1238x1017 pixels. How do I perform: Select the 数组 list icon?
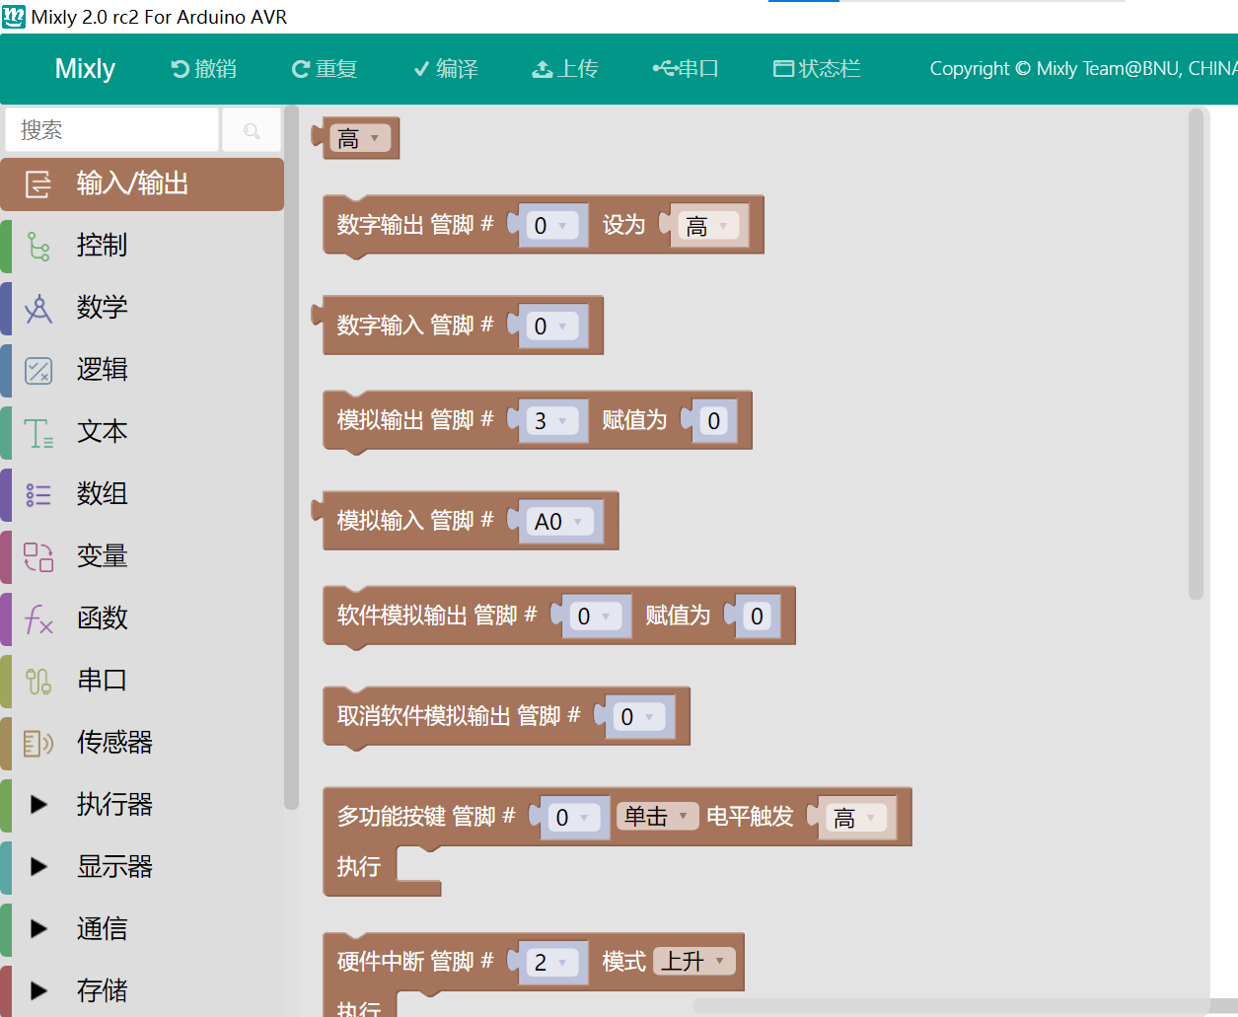tap(38, 494)
